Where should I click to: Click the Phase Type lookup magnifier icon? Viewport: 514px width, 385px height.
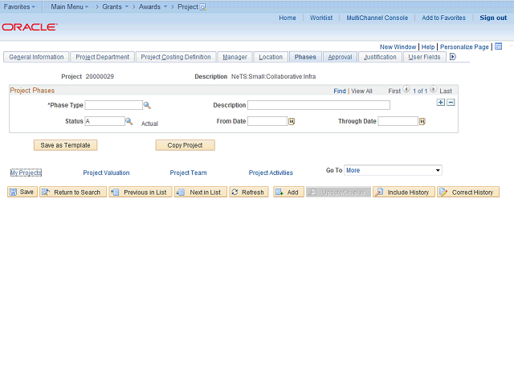point(147,105)
